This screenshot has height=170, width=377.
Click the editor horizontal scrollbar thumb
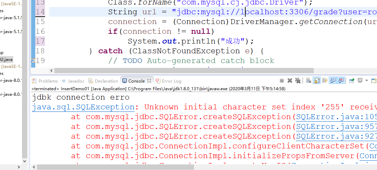184,70
